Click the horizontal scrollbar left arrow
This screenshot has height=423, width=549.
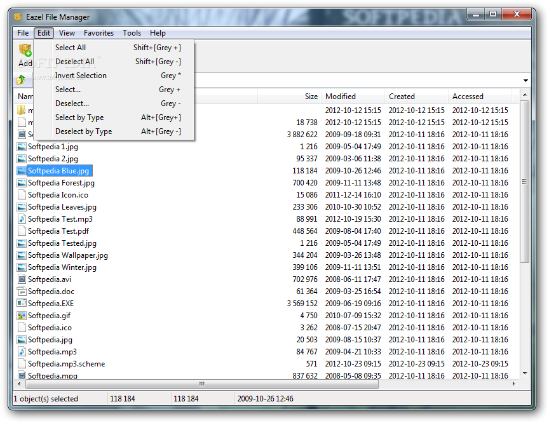[x=19, y=384]
